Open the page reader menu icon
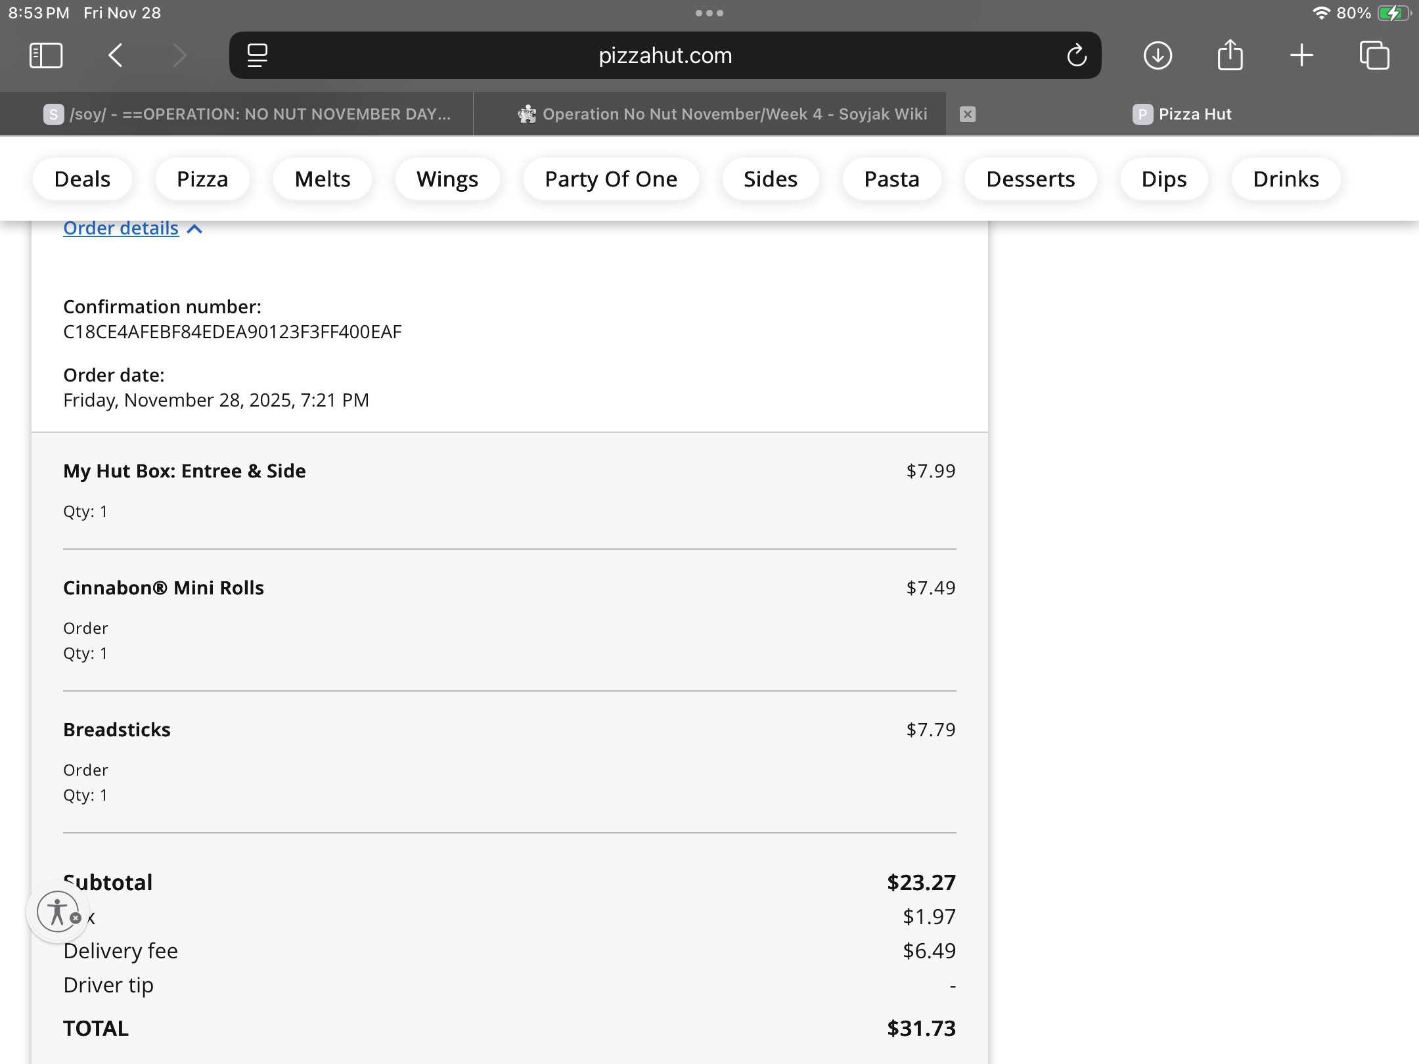1419x1064 pixels. pos(257,55)
